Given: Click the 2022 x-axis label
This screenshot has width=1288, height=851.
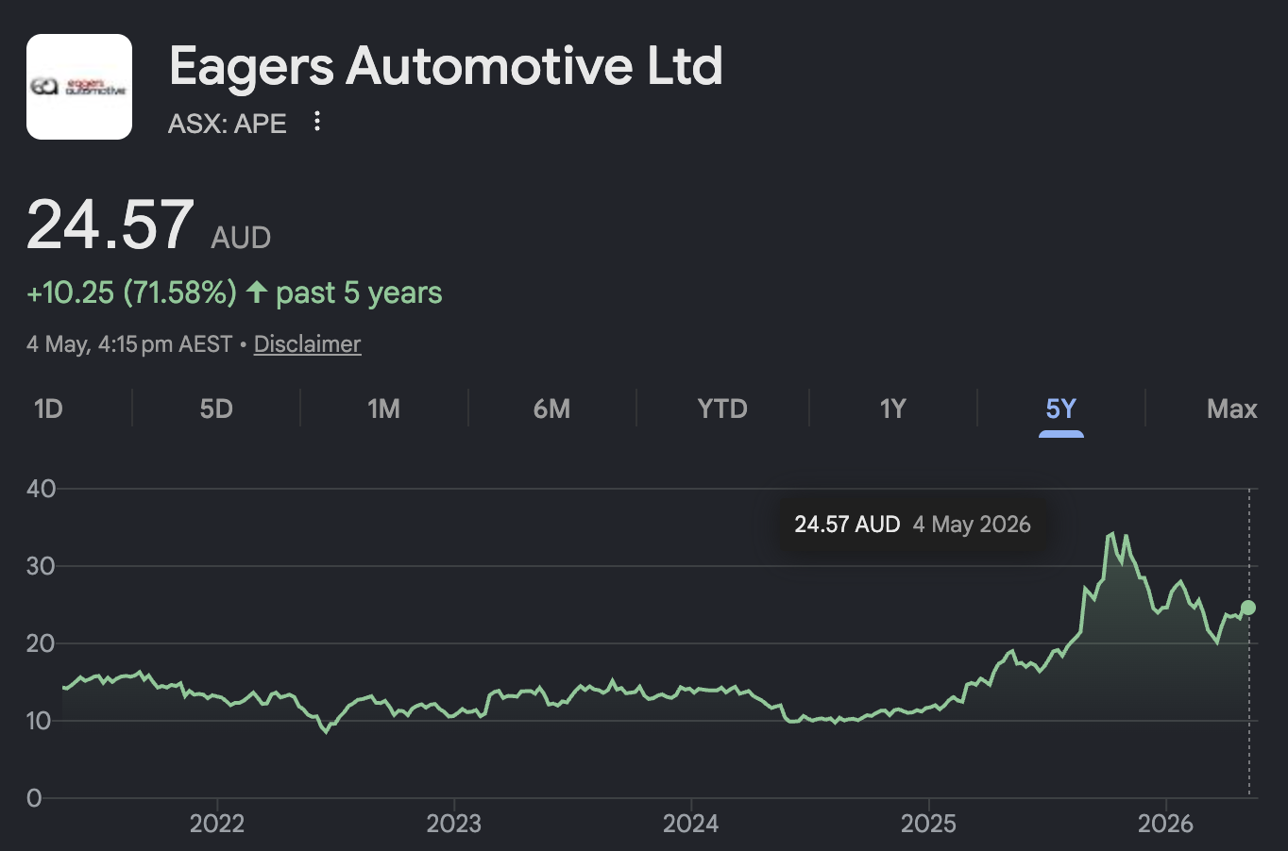Looking at the screenshot, I should [x=216, y=824].
